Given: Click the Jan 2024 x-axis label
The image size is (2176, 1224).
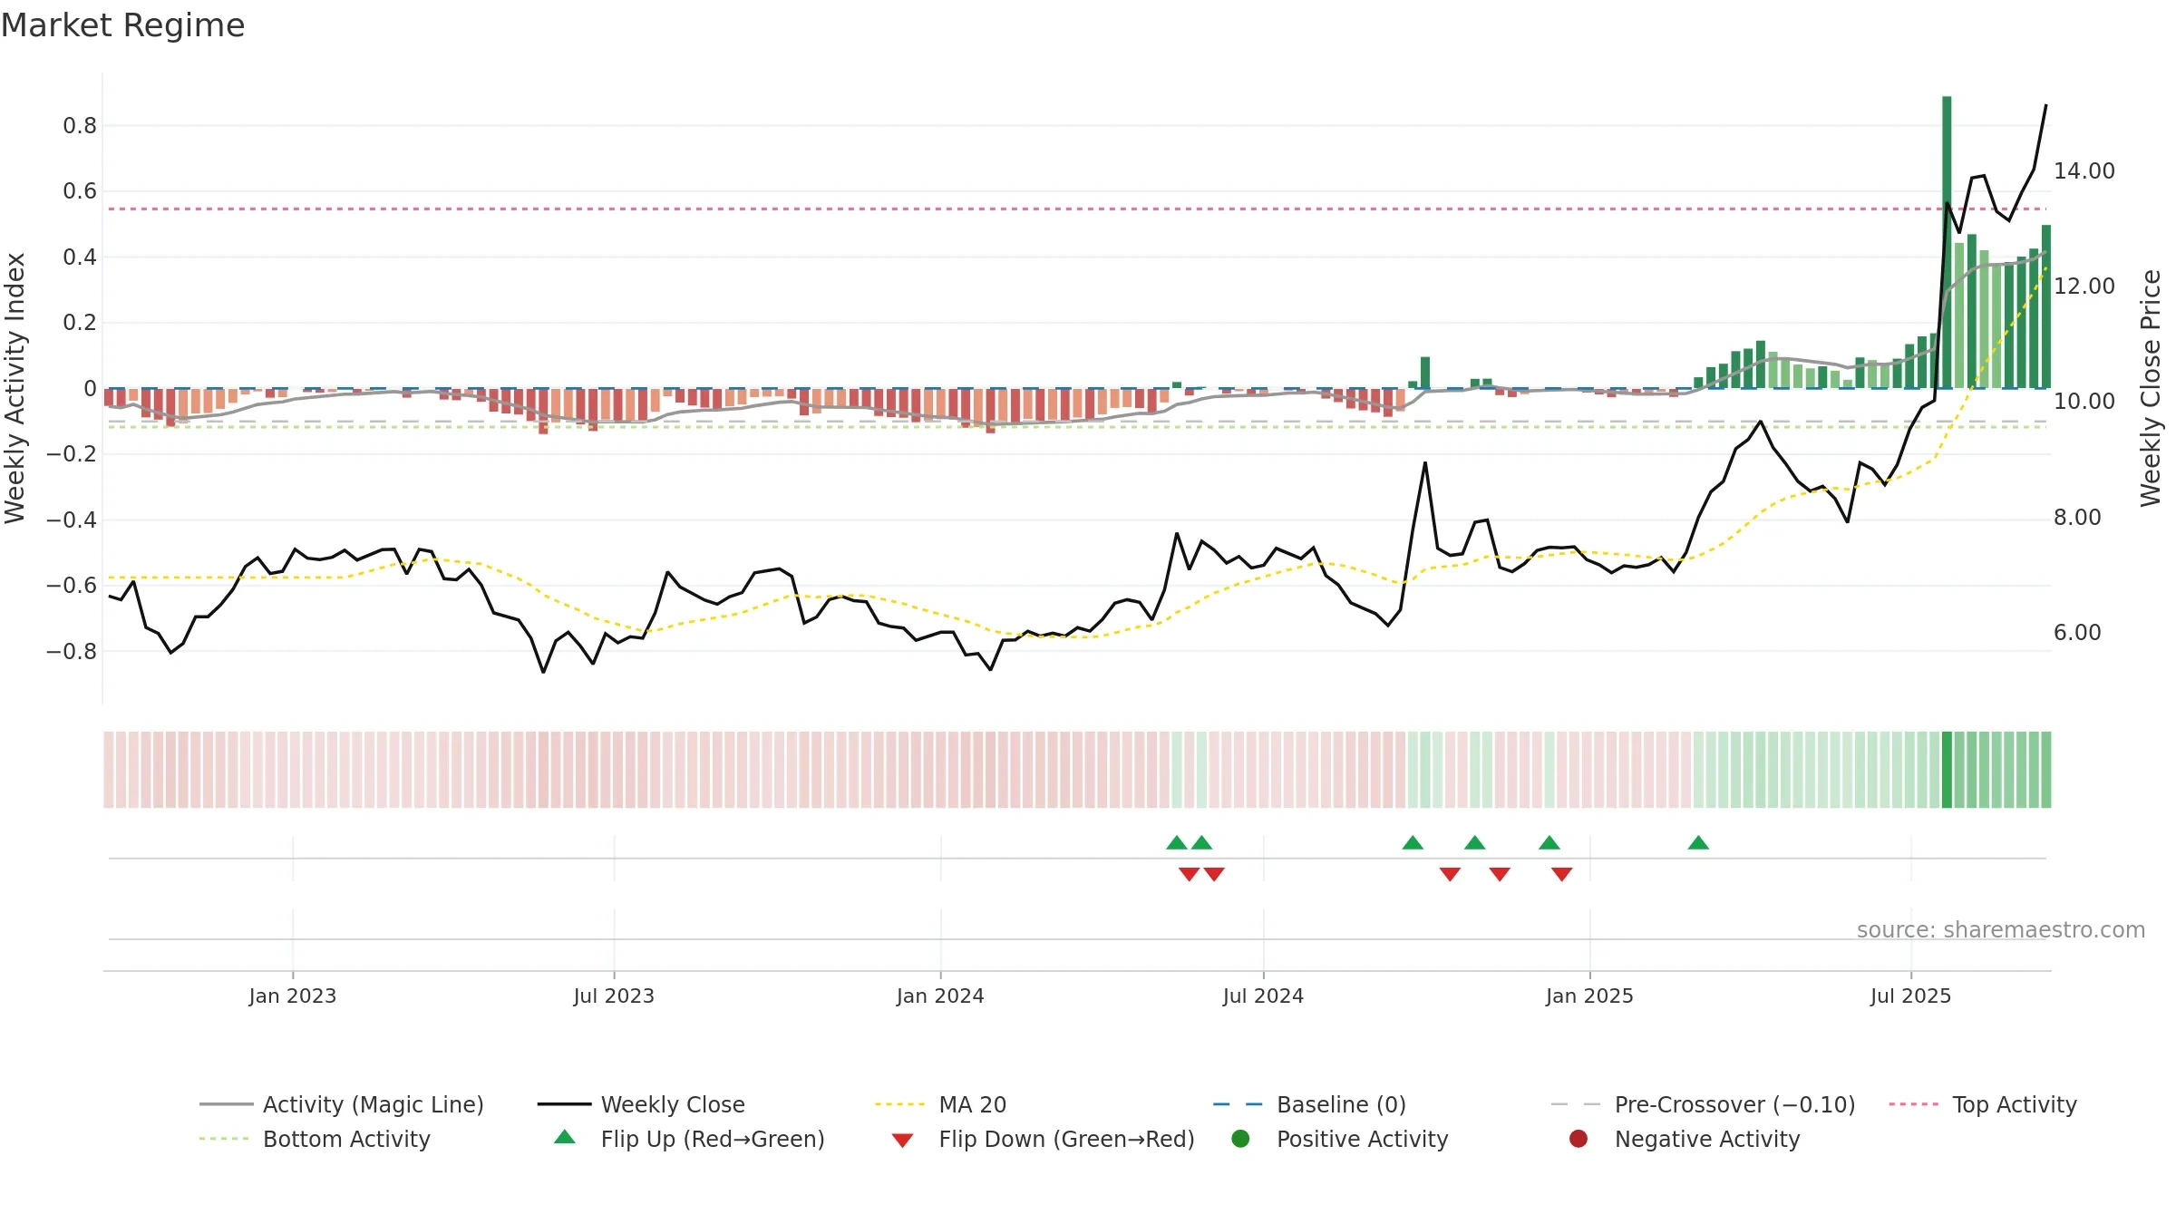Looking at the screenshot, I should point(940,996).
